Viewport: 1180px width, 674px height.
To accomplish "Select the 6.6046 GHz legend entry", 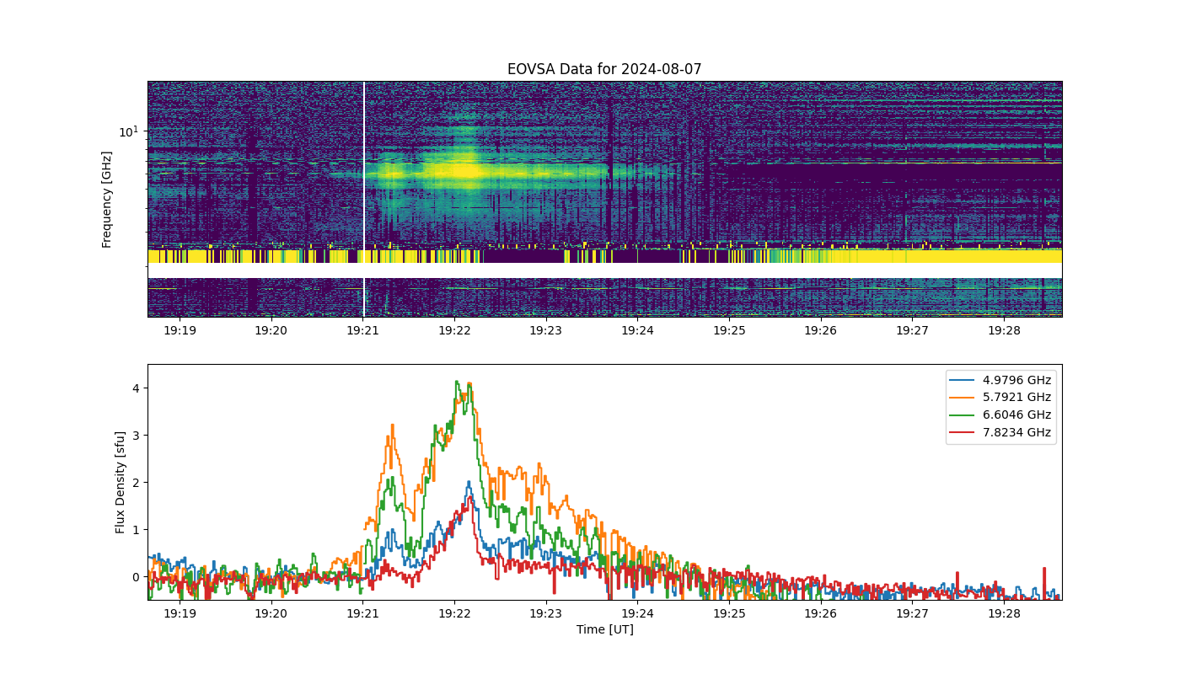I will coord(1000,415).
